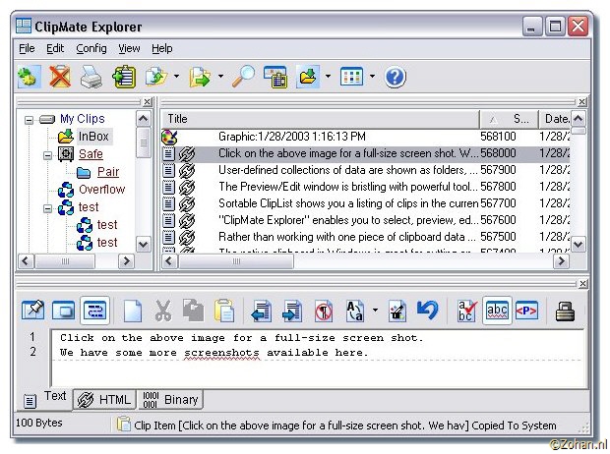Toggle the red <P> tag icon
Screen dimensions: 610x454
tap(526, 311)
